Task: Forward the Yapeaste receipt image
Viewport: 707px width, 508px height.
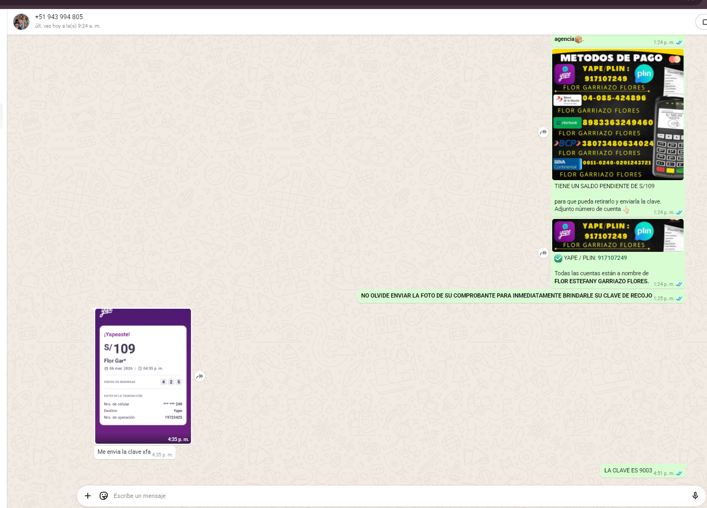Action: coord(199,376)
